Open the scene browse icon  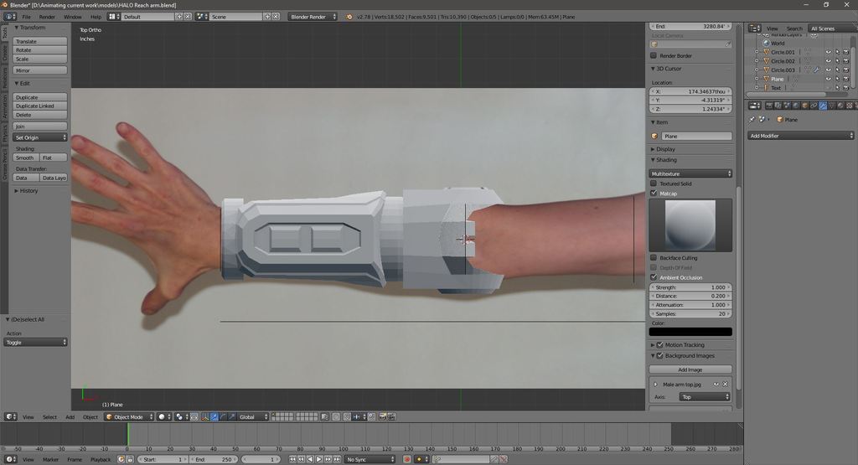pos(202,17)
